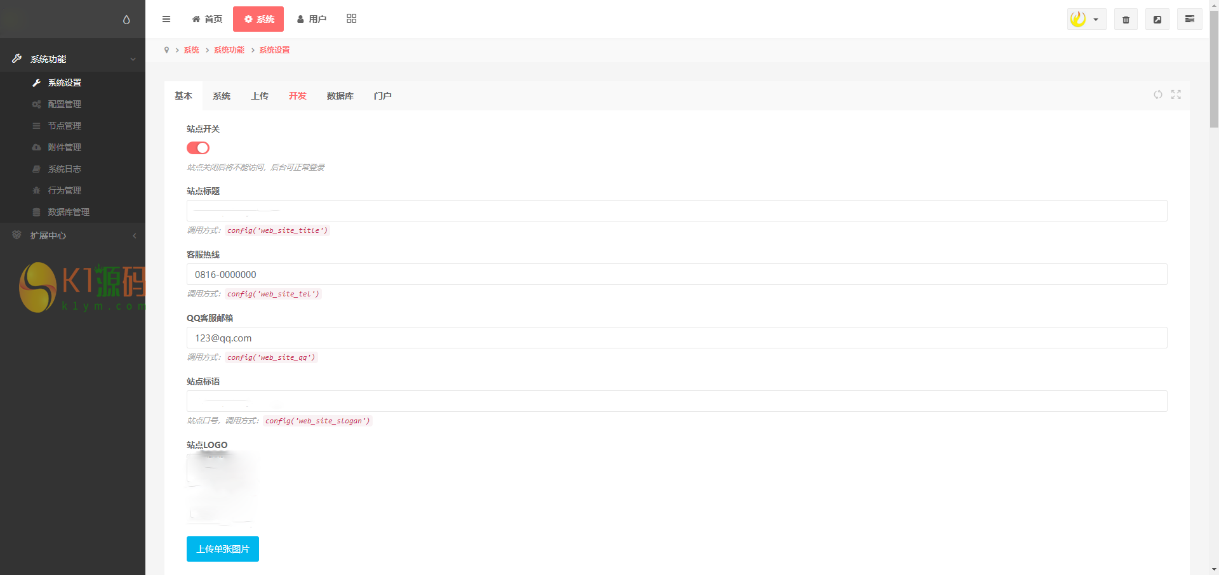Collapse the 系统功能 sidebar group
Image resolution: width=1219 pixels, height=575 pixels.
[72, 59]
